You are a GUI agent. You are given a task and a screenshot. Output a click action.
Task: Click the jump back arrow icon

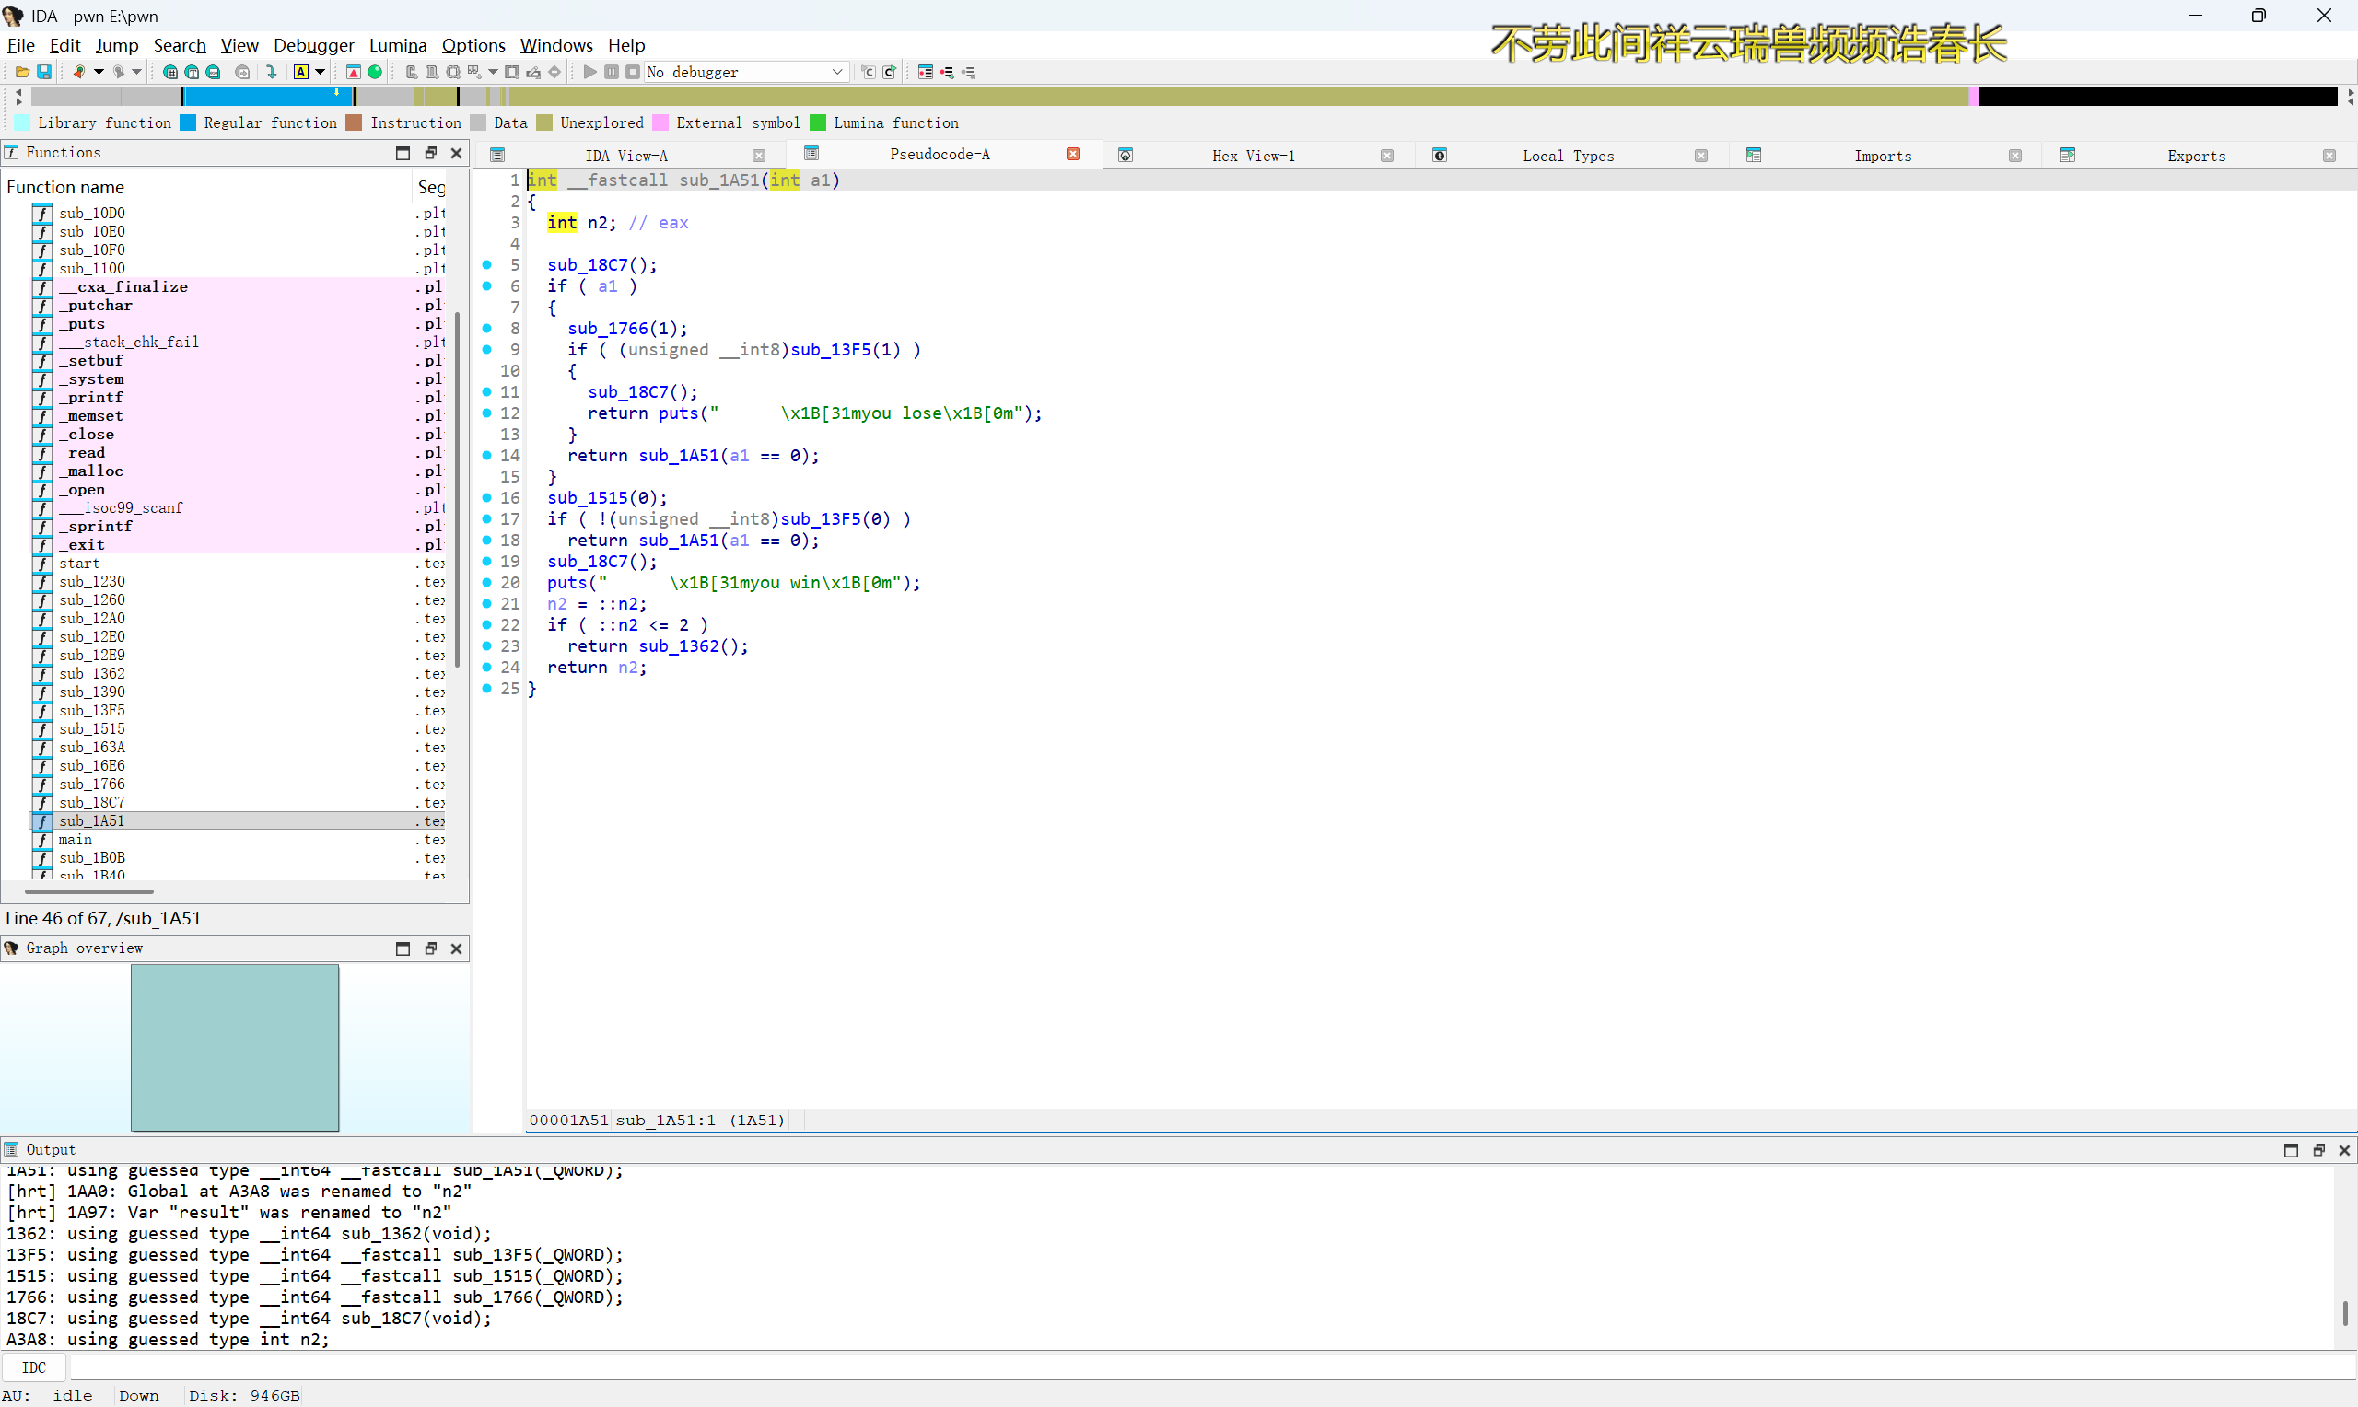pyautogui.click(x=79, y=72)
